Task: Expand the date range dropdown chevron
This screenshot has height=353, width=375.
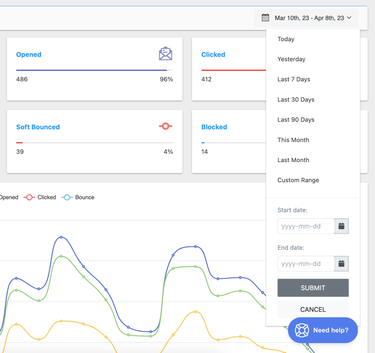Action: pos(349,18)
